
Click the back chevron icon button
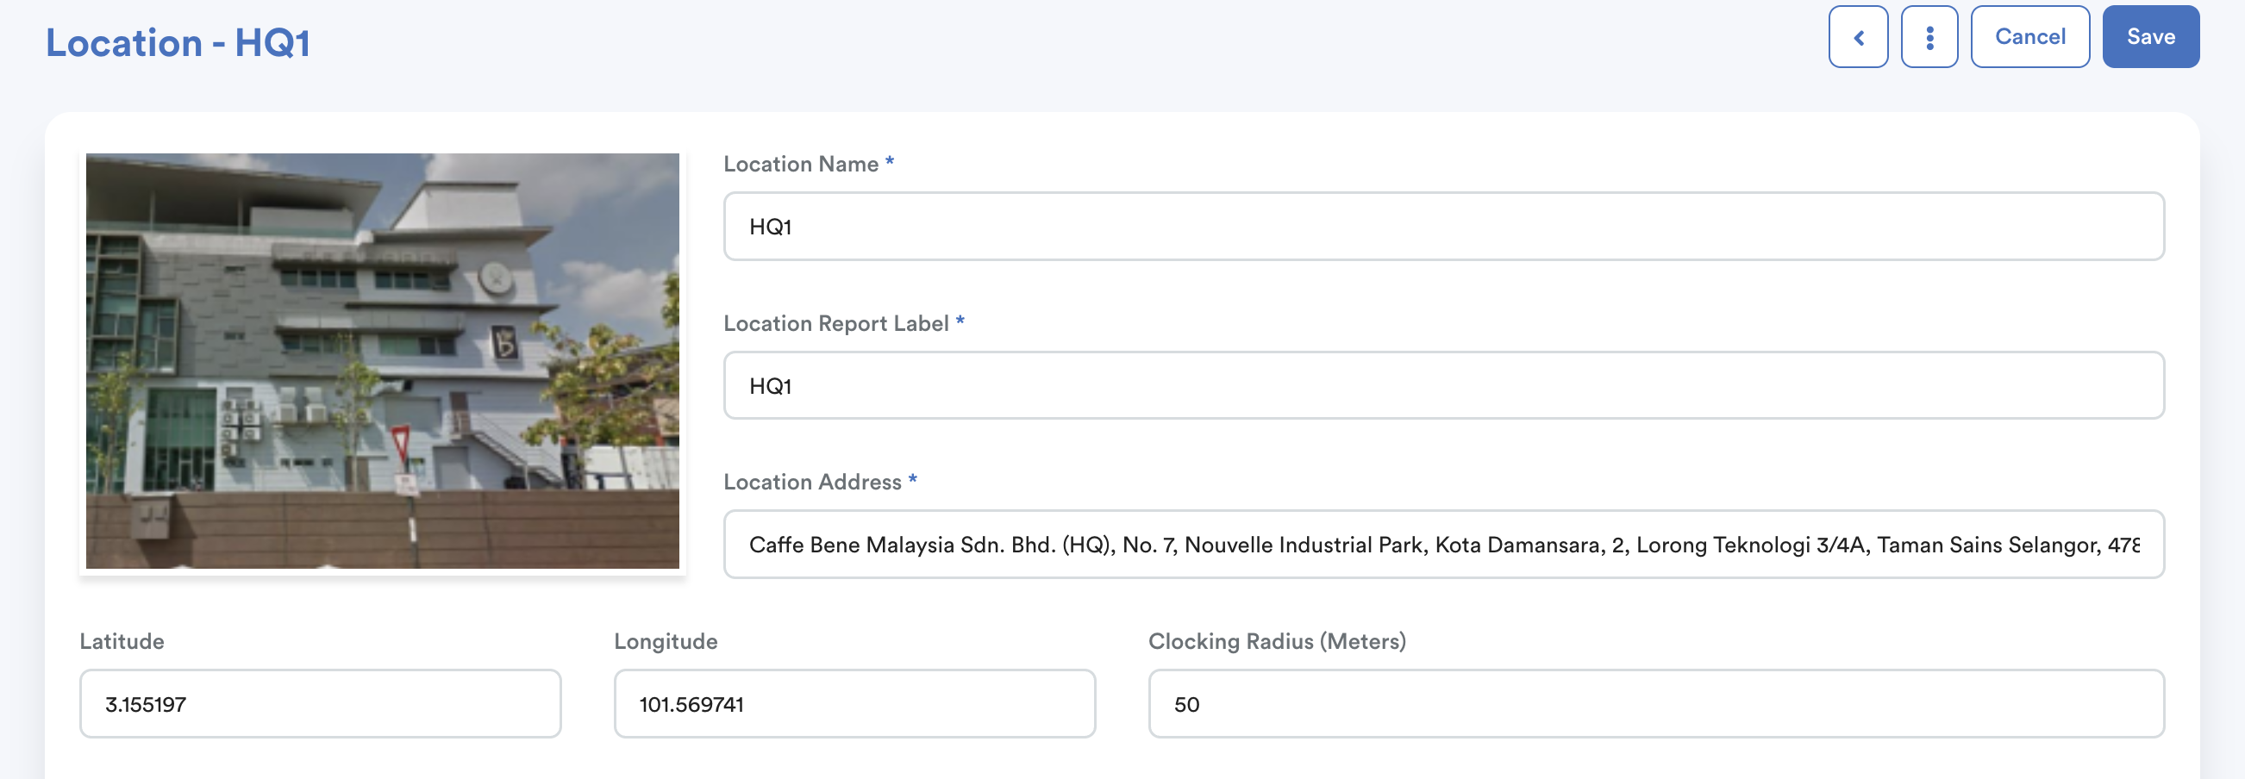[x=1858, y=36]
